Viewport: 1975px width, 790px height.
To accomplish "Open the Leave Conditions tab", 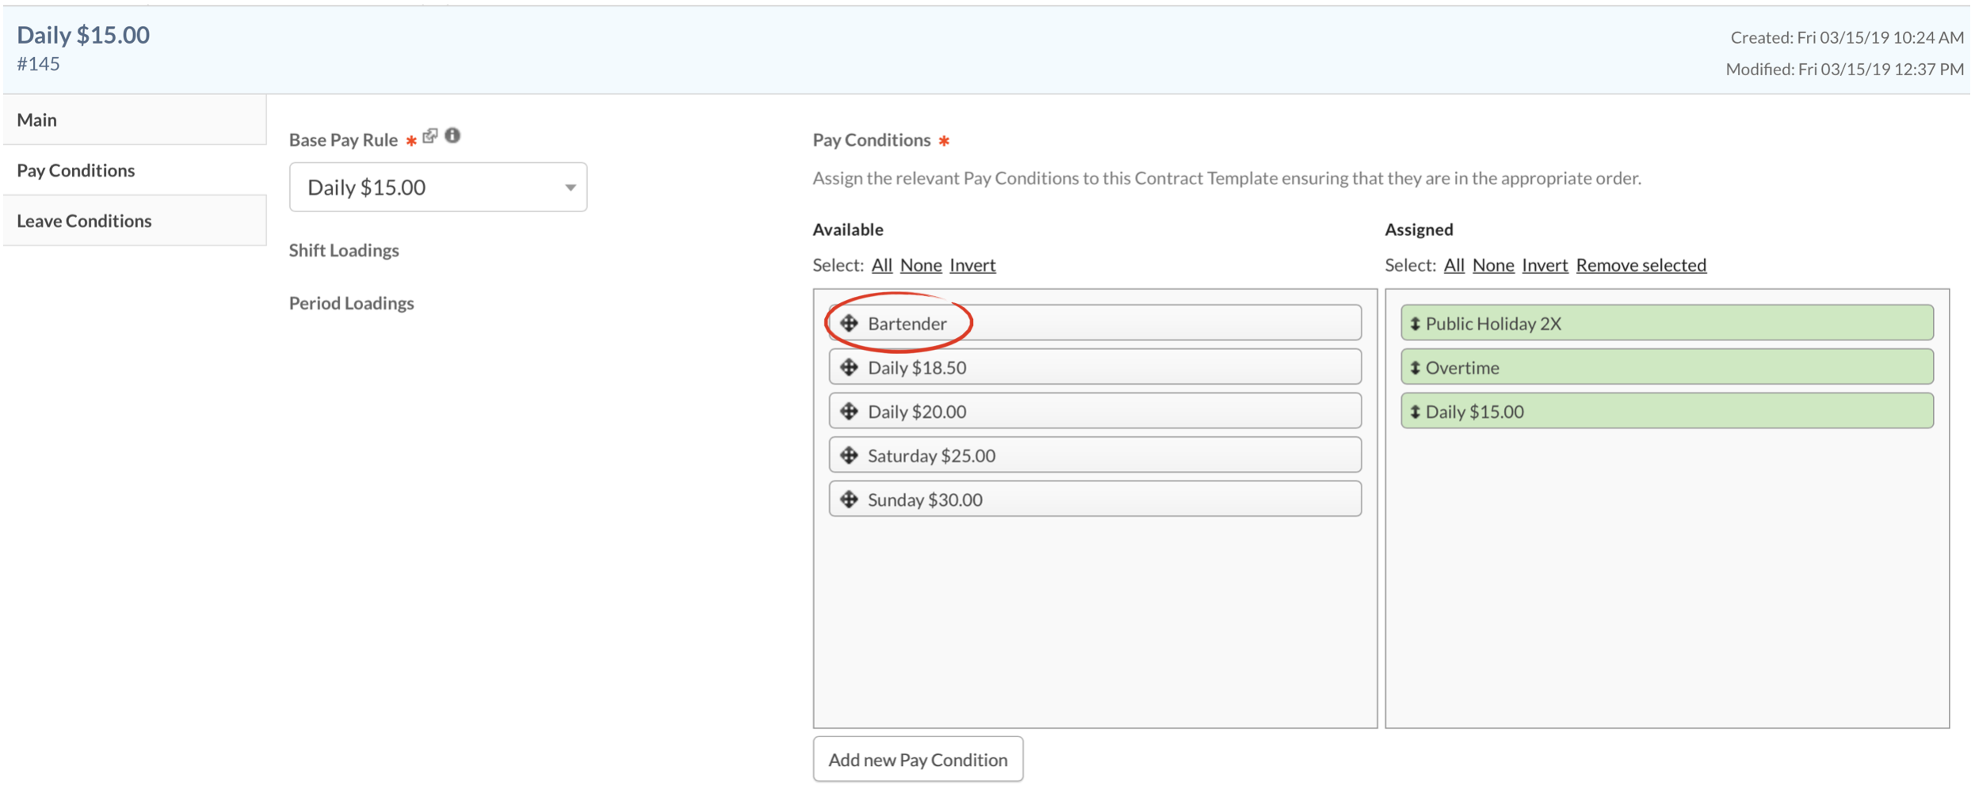I will coord(84,221).
